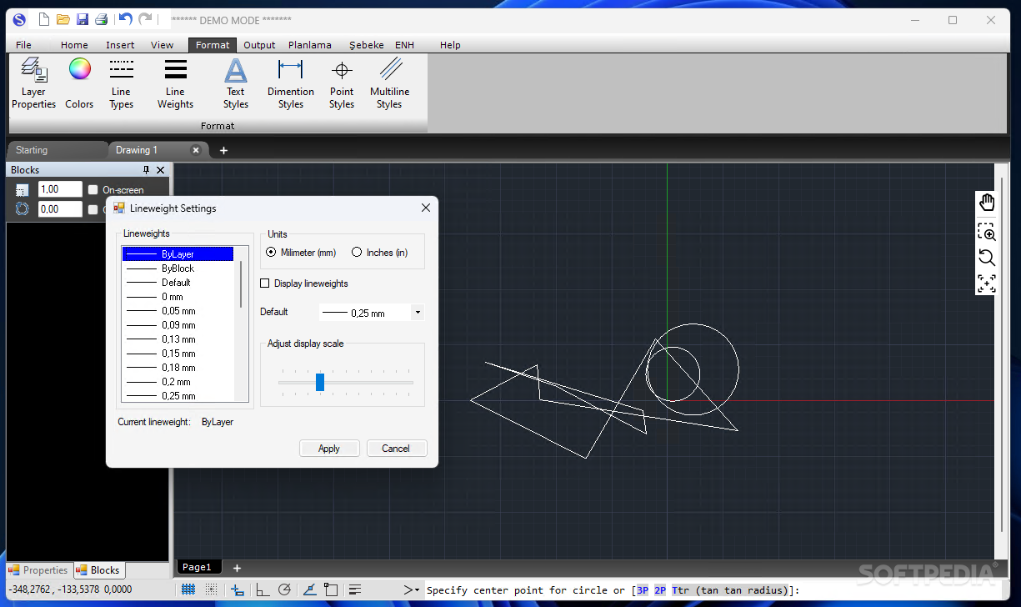Add a new page next to Page1
The image size is (1021, 607).
point(237,568)
